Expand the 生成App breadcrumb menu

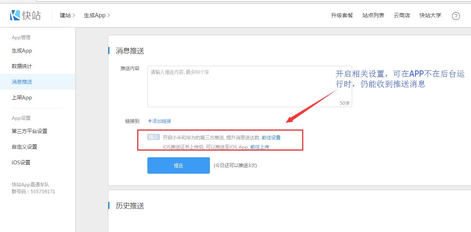pos(97,15)
